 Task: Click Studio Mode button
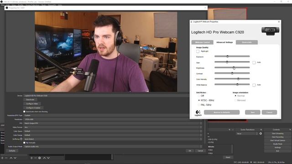277,144
